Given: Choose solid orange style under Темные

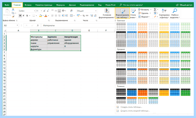Looking at the screenshot, I should pos(143,92).
